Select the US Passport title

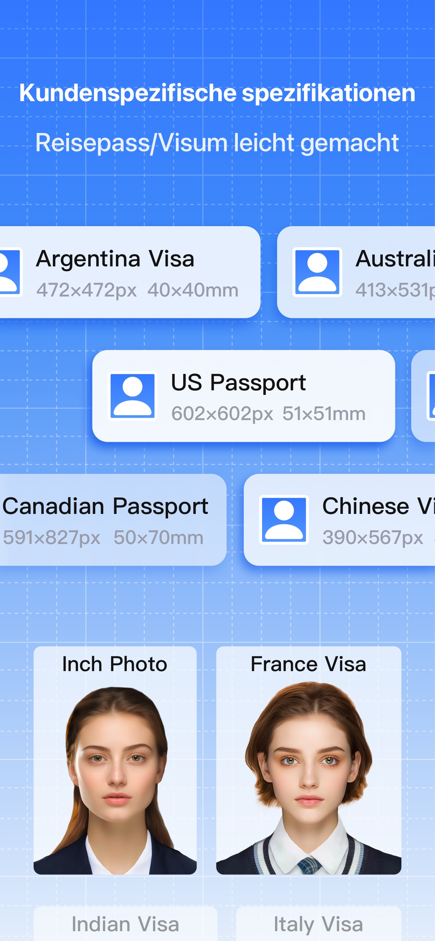click(x=238, y=383)
